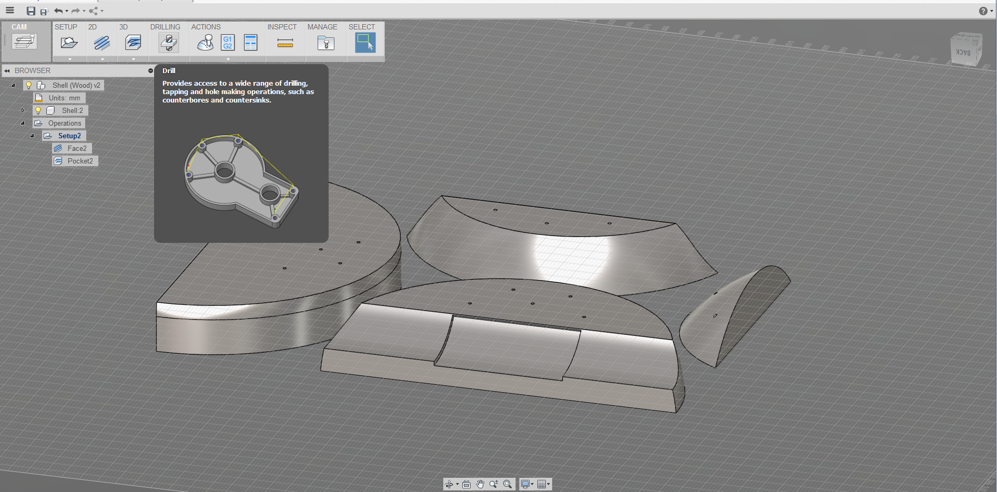Viewport: 997px width, 492px height.
Task: Open Grid settings dropdown arrow
Action: click(x=548, y=484)
